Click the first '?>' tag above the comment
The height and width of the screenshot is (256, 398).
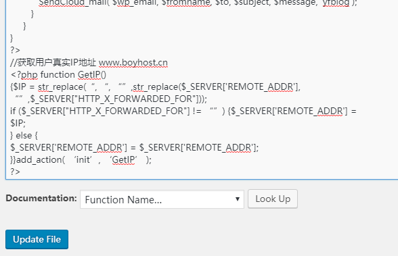tap(15, 50)
